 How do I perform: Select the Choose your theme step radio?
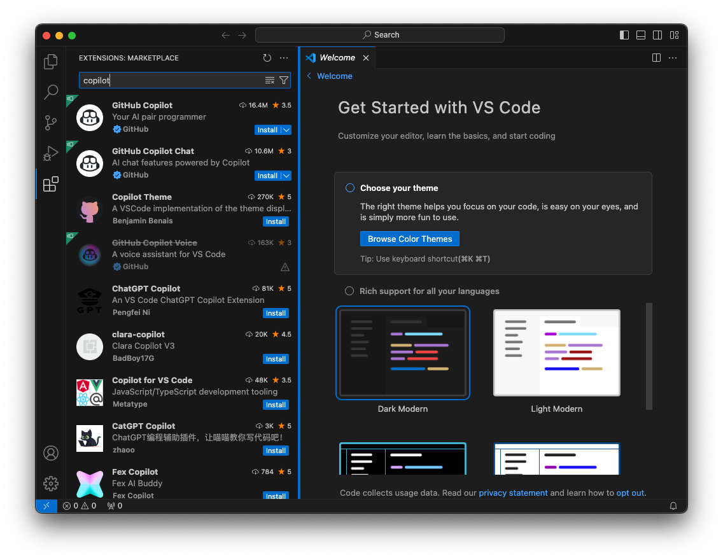350,188
